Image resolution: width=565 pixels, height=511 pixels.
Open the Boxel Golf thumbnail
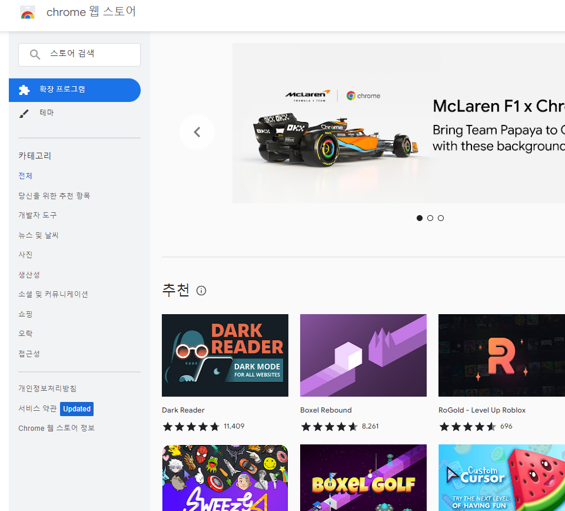363,478
